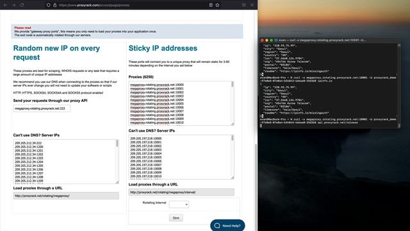Select proxy megaproxy.rotating.proxyrack.net:10000
Screen dimensions: 410x231
(x=157, y=85)
